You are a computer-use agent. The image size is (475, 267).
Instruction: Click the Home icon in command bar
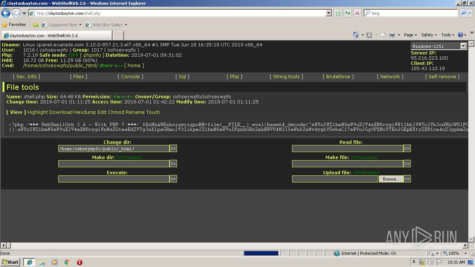point(356,35)
